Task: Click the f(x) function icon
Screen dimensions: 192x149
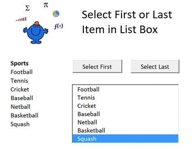Action: pos(58,26)
